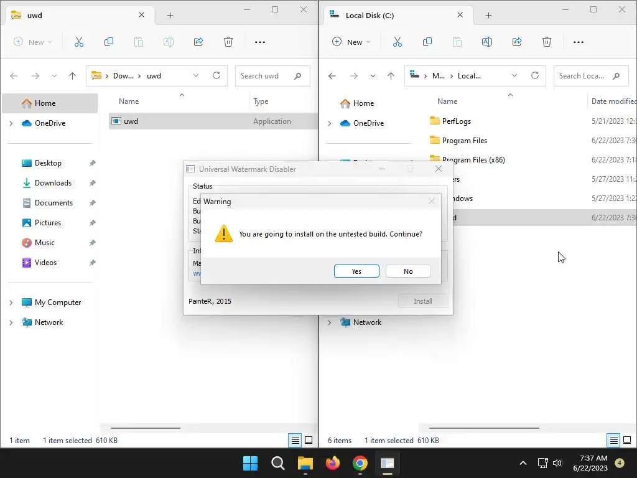
Task: Select the uwd application file
Action: [213, 121]
